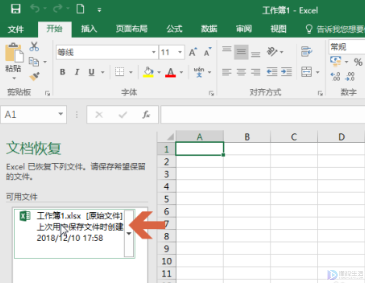The image size is (365, 283).
Task: Click the Decrease Indent icon
Action: 272,72
